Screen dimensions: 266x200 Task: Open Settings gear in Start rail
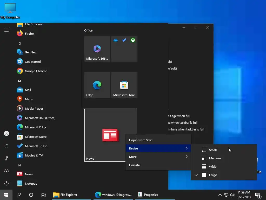pos(6,171)
